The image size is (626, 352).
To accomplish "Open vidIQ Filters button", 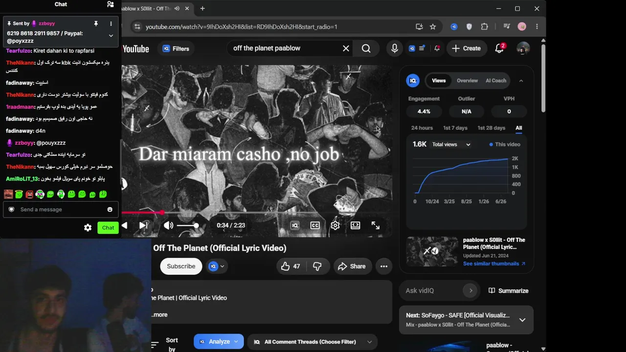I will pos(176,48).
